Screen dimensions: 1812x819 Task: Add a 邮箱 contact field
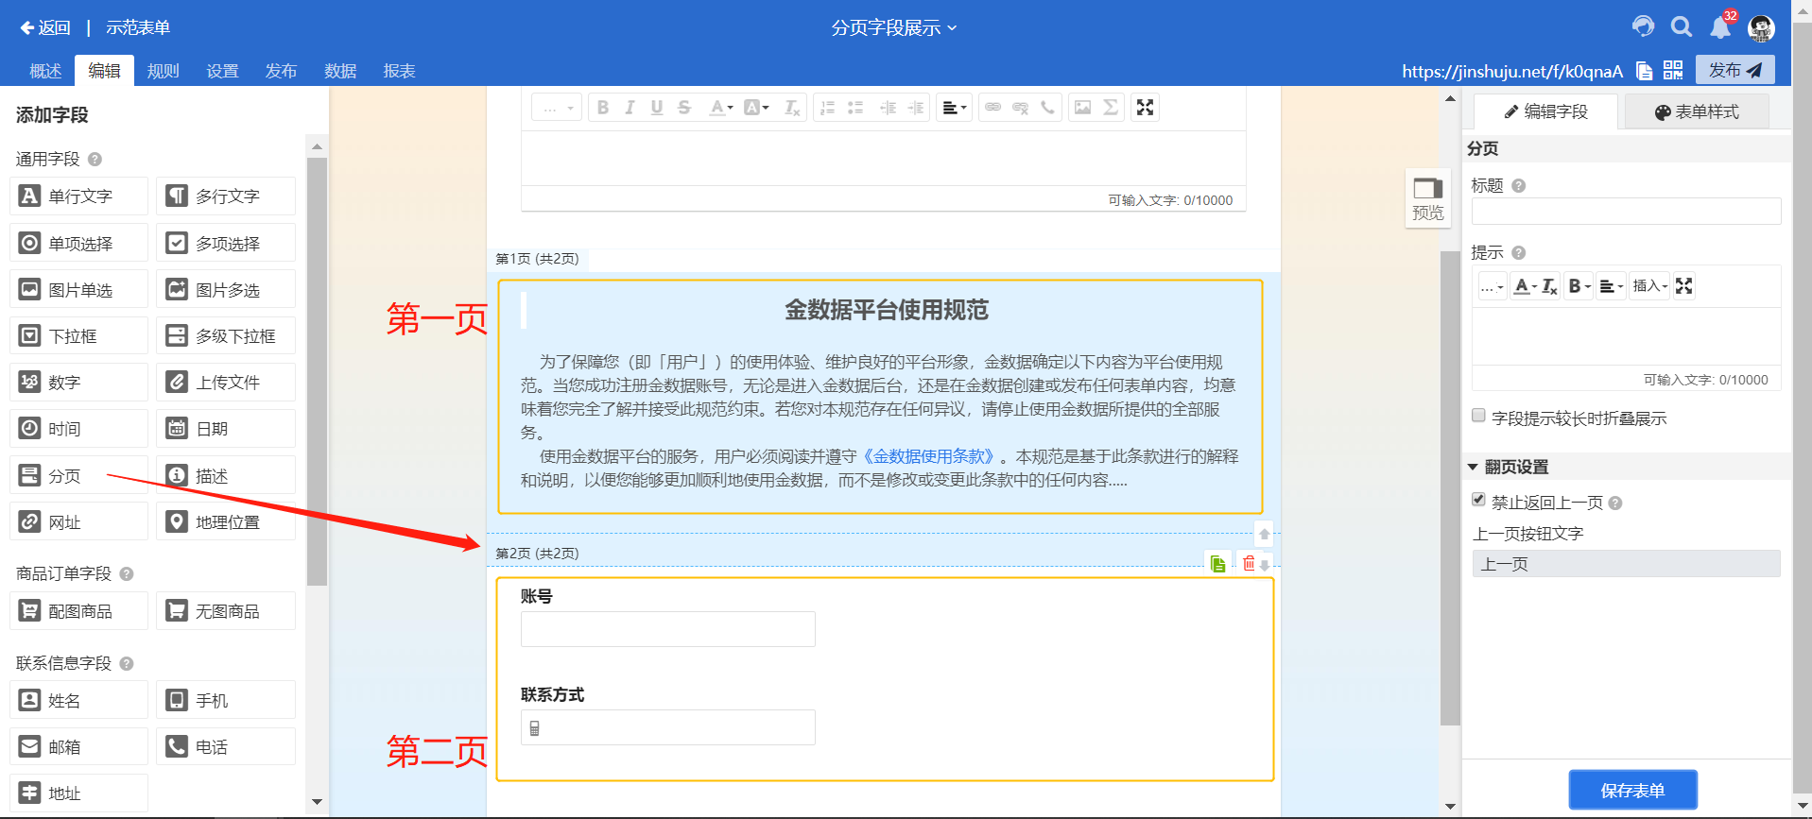79,746
